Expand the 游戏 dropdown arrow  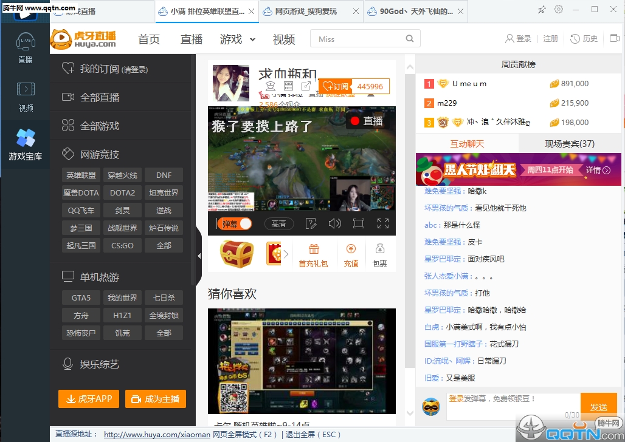[252, 39]
